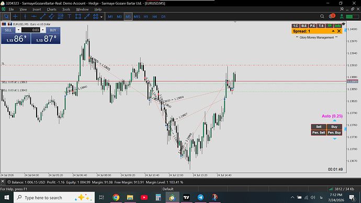Open the lot volume dropdown beside SELL
Image resolution: width=361 pixels, height=203 pixels.
click(18, 30)
